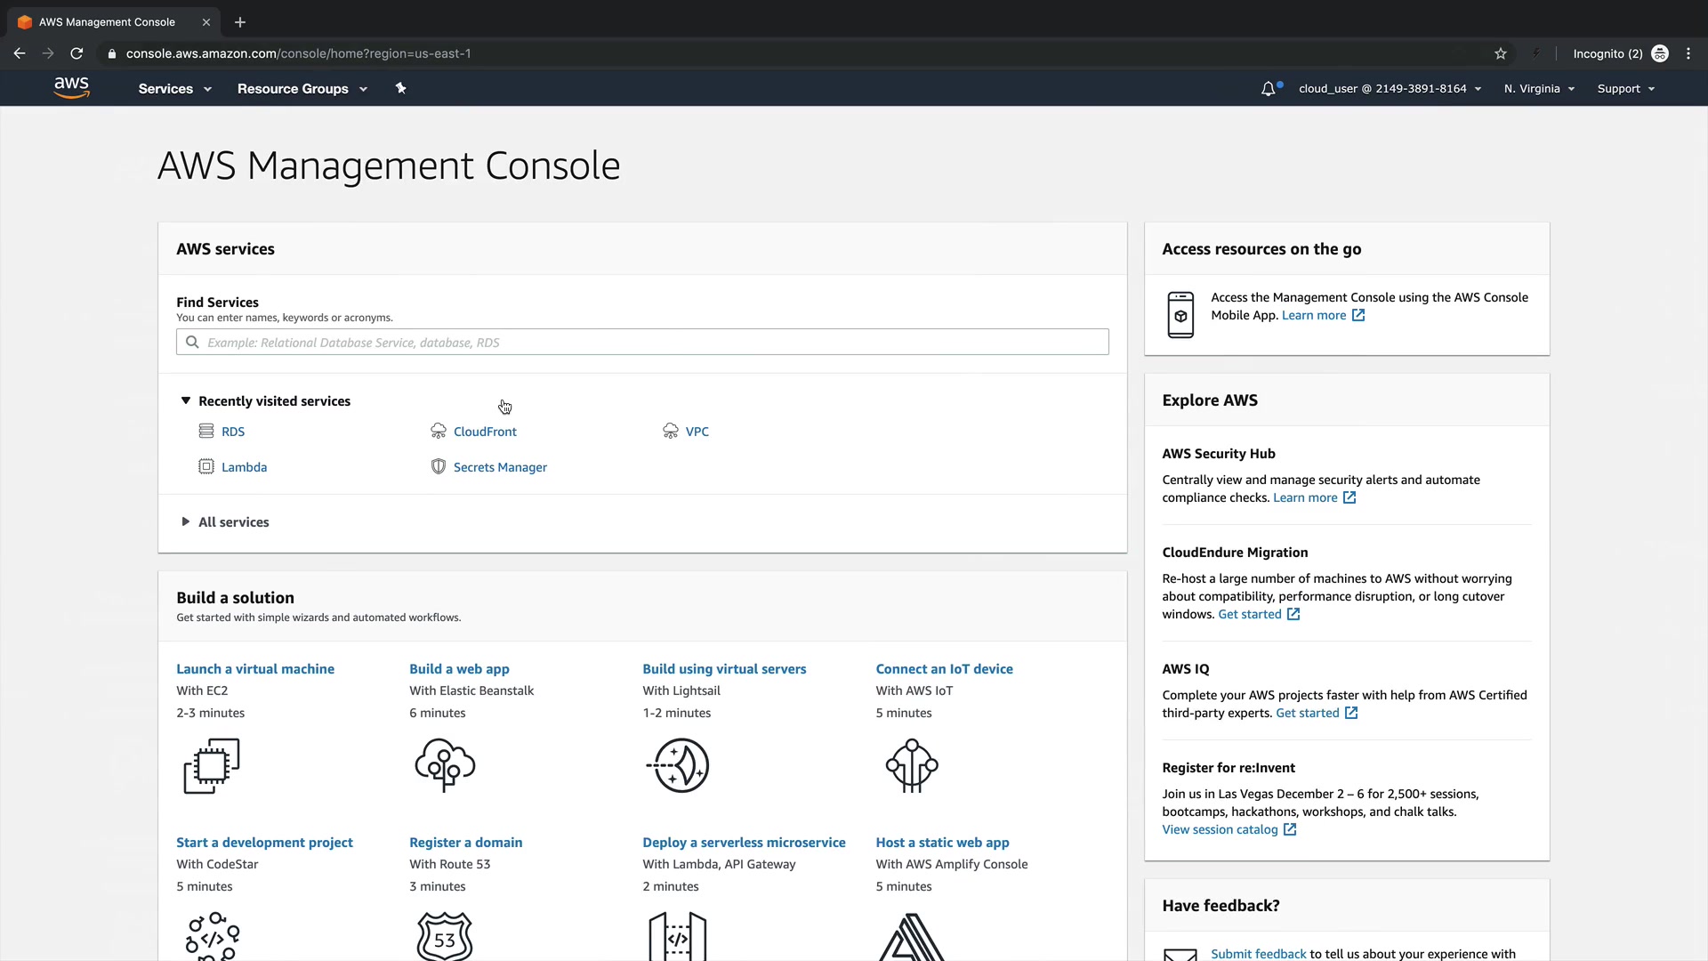Click the Lightsail compass icon
This screenshot has width=1708, height=961.
click(x=678, y=765)
